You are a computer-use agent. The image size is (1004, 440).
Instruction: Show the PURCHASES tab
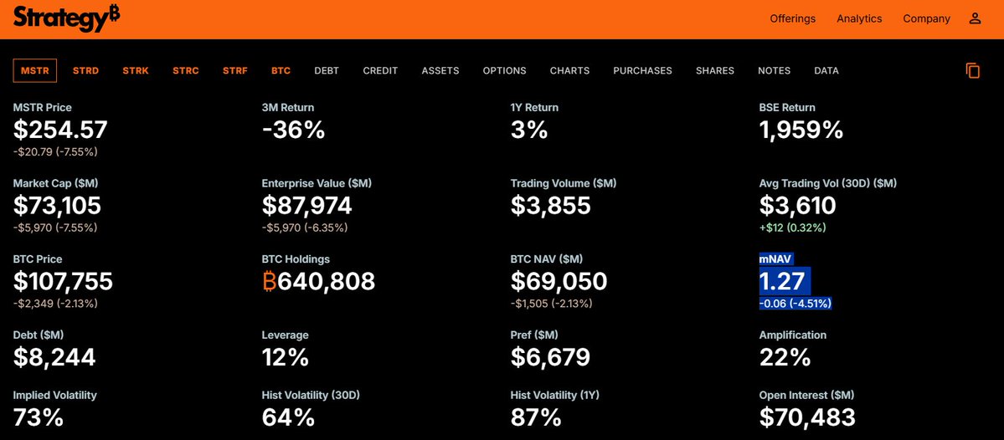(x=642, y=71)
